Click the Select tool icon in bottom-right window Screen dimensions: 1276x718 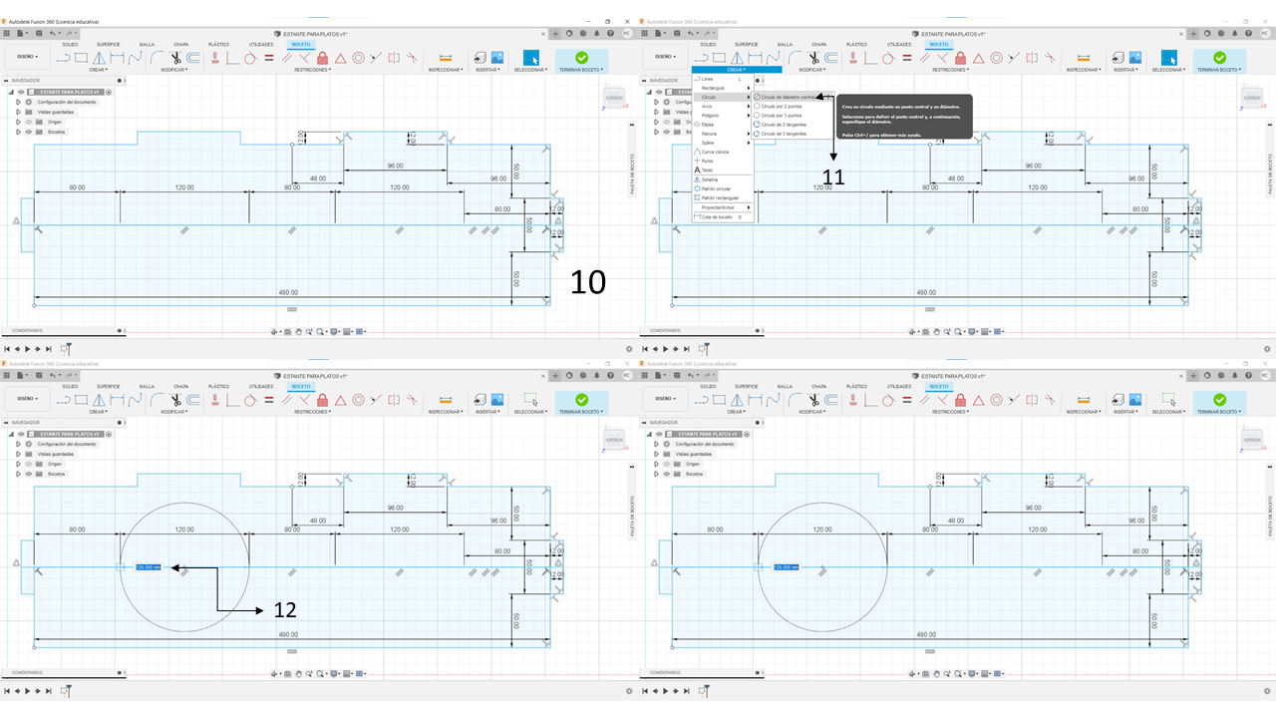1170,399
